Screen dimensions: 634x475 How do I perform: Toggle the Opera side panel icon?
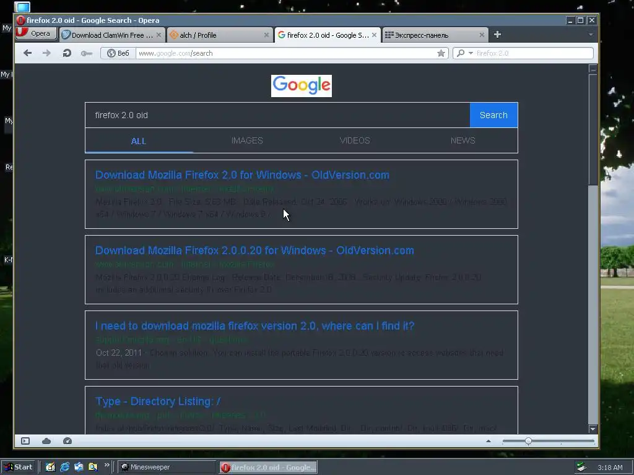pyautogui.click(x=25, y=441)
